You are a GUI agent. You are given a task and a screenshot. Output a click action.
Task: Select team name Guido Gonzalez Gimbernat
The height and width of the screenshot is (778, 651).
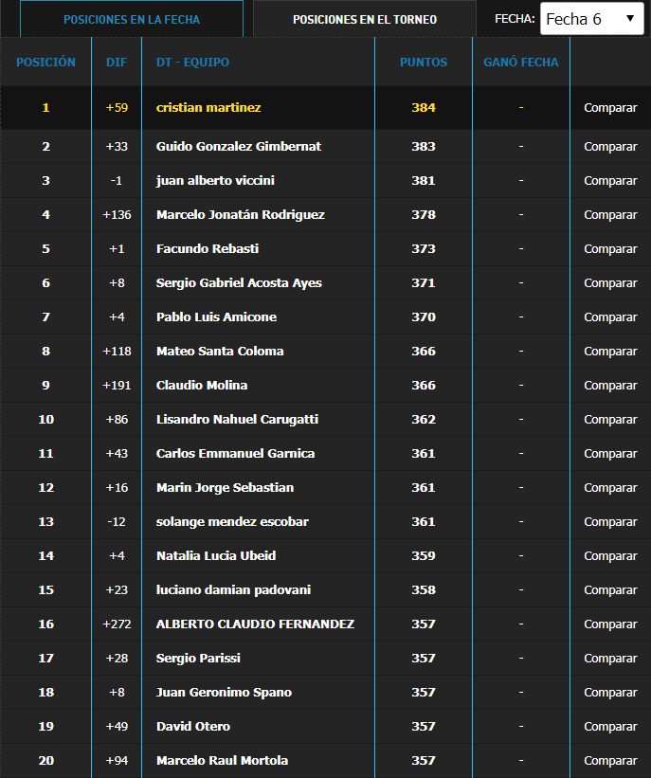click(x=239, y=146)
